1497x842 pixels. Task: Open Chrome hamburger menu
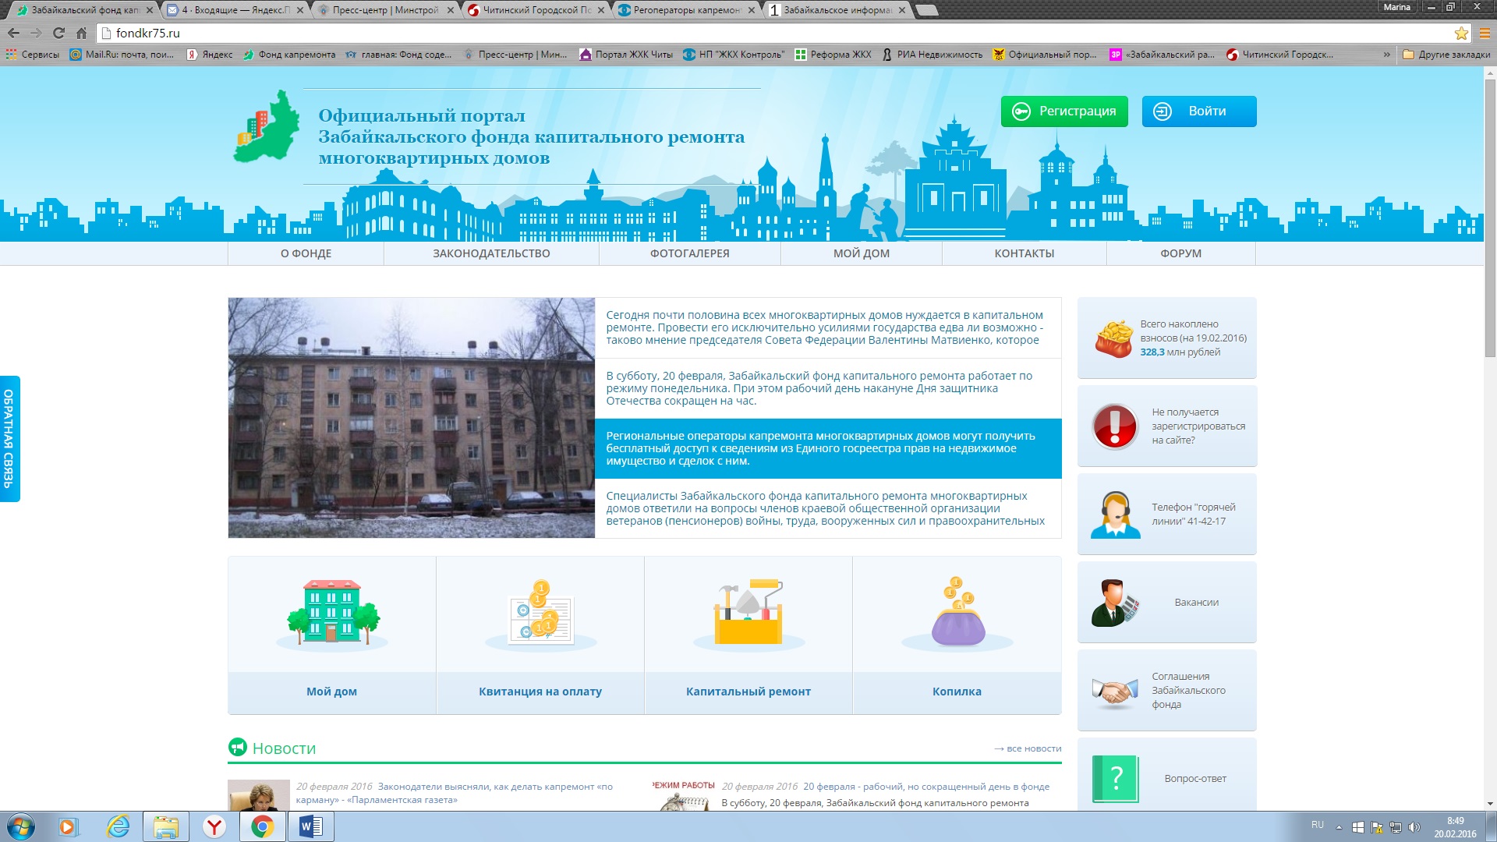[x=1485, y=33]
